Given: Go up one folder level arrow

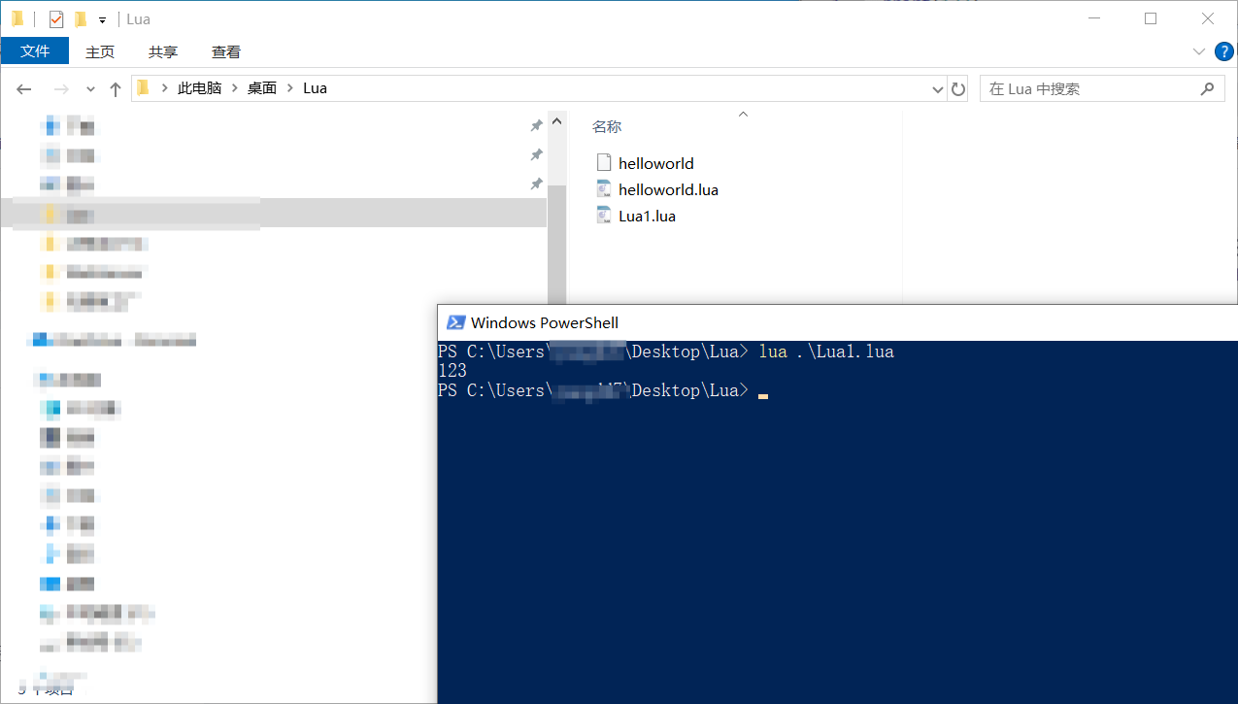Looking at the screenshot, I should (x=116, y=89).
